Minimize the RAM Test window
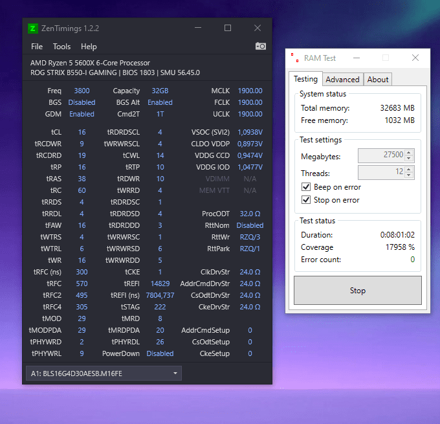 point(357,58)
